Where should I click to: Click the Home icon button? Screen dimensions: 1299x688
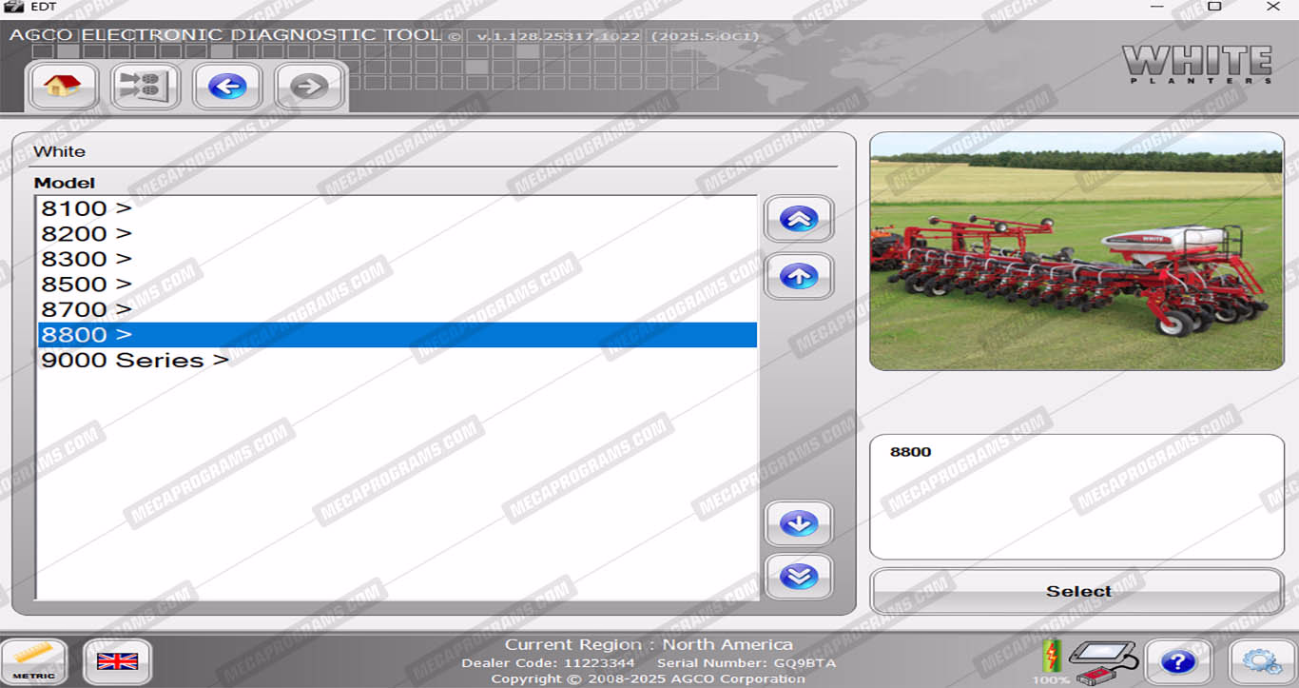coord(63,87)
